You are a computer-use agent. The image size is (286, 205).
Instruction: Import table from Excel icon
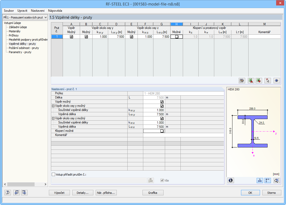point(259,80)
